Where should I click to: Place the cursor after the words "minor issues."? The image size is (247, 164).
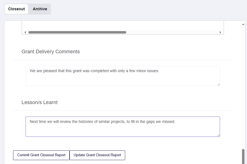[x=159, y=71]
